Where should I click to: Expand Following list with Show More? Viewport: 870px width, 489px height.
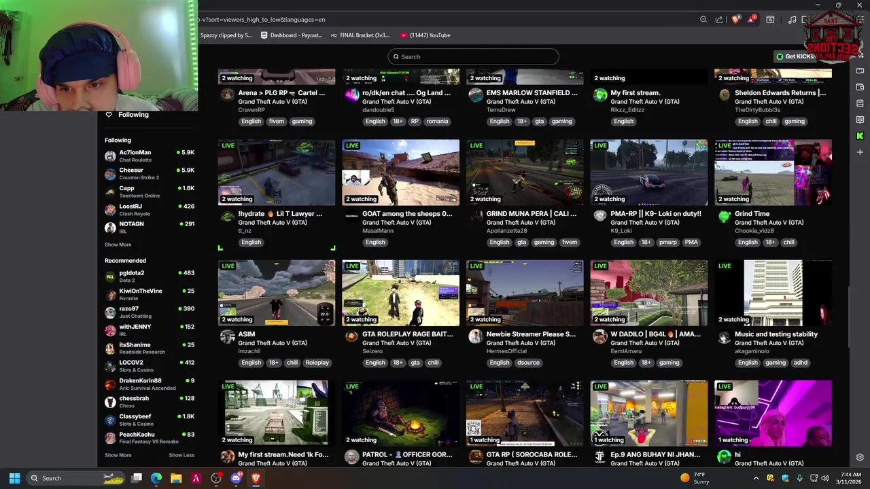[118, 244]
